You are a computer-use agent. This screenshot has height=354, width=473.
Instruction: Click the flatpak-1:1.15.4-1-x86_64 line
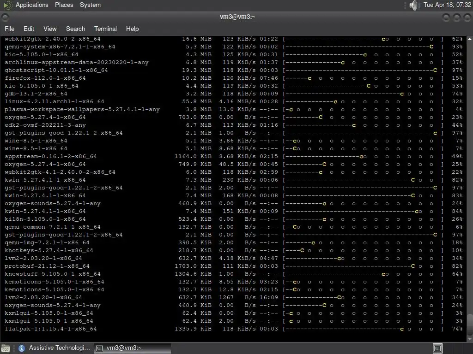coord(233,329)
